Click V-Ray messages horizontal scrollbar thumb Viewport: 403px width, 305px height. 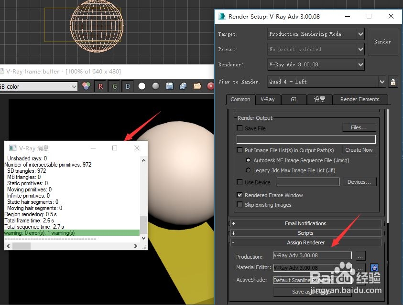click(x=22, y=246)
